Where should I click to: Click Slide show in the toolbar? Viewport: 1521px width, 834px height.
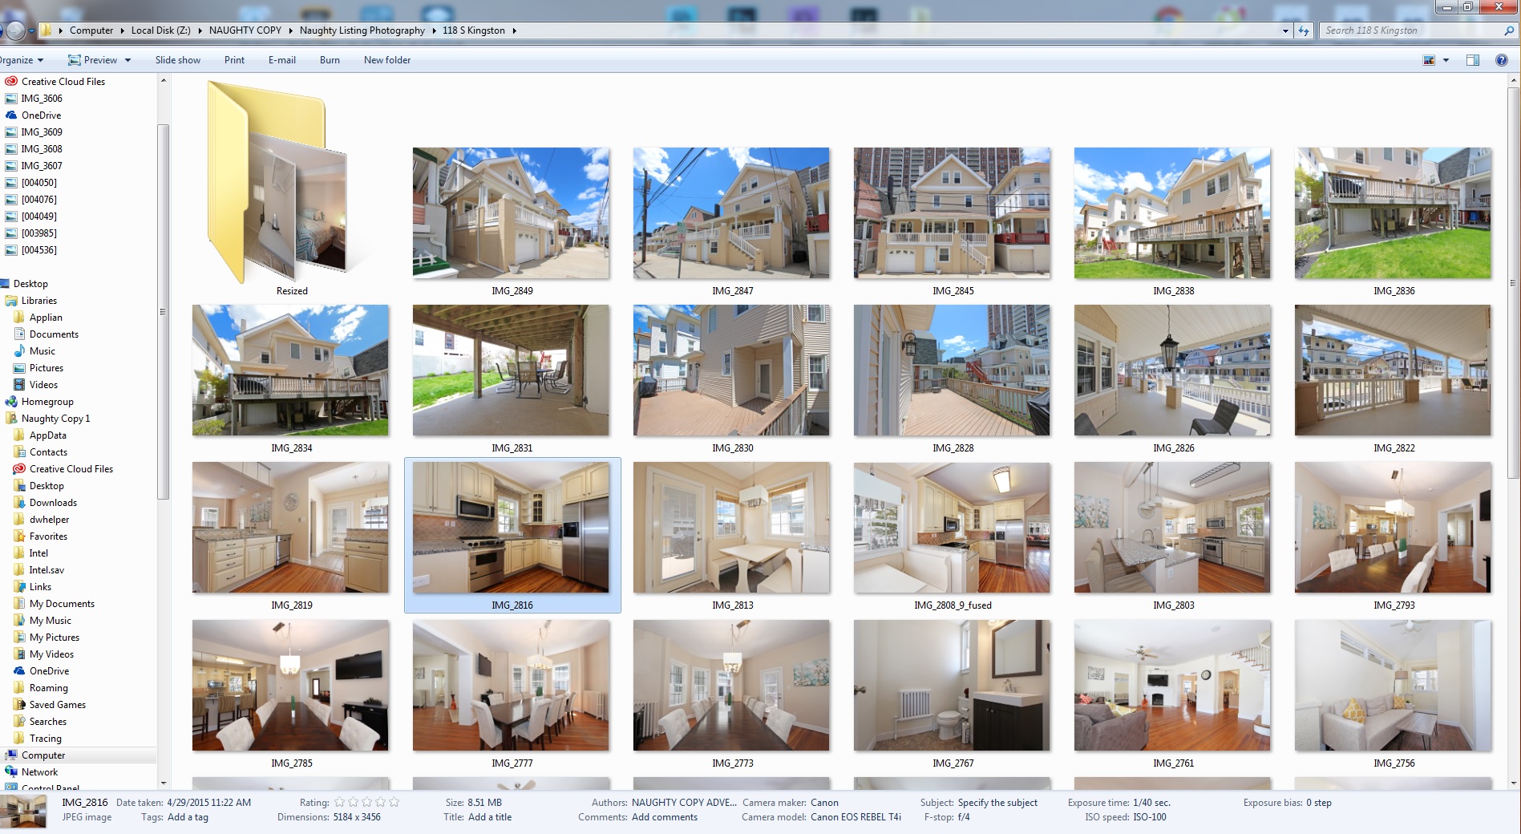click(178, 60)
